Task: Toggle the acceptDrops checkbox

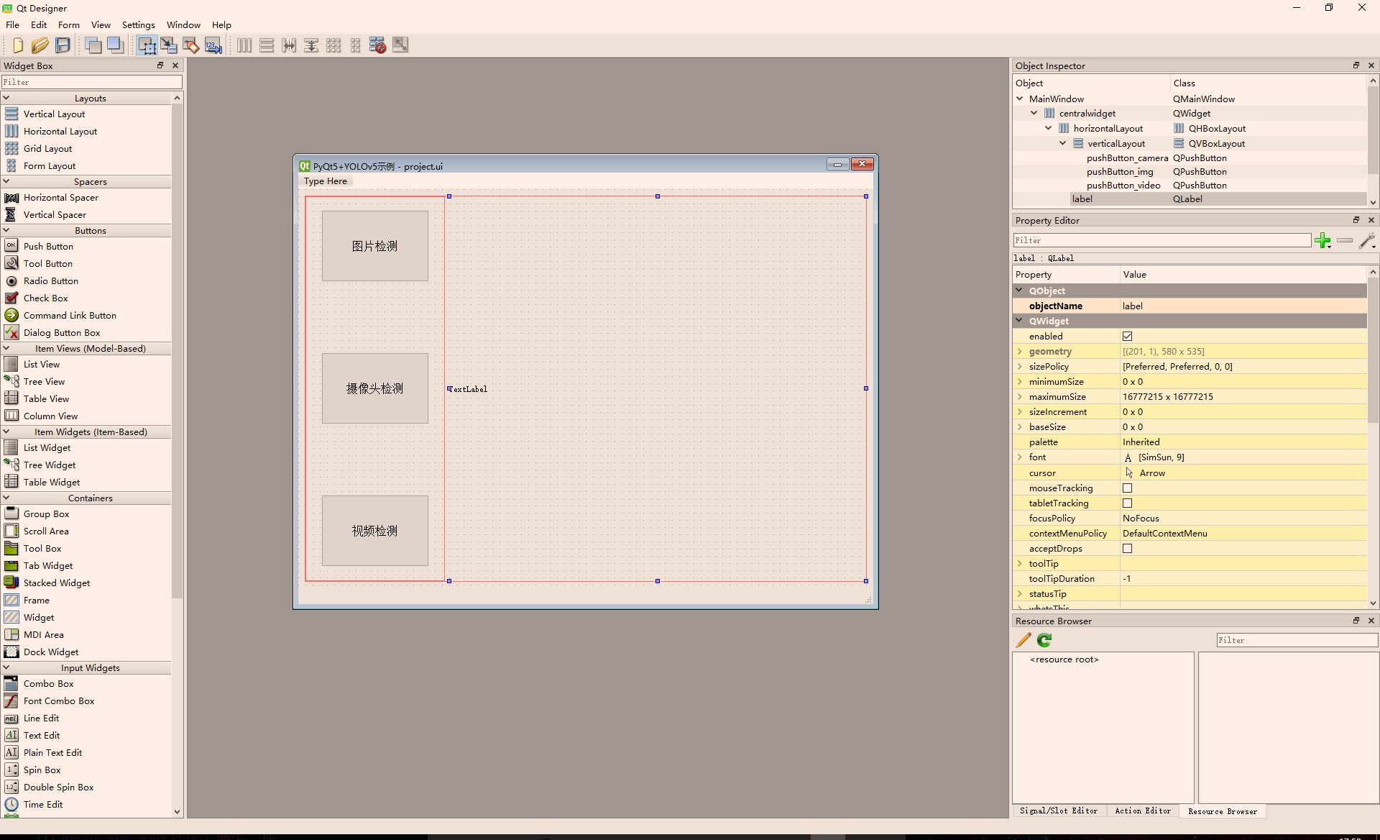Action: point(1127,549)
